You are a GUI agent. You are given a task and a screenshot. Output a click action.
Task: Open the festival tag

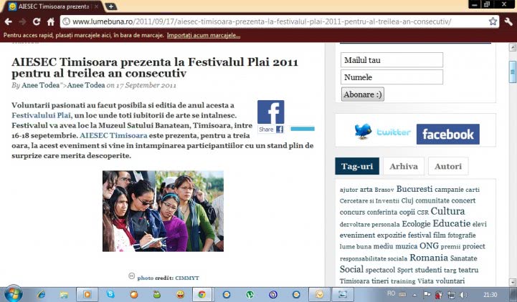pyautogui.click(x=419, y=235)
